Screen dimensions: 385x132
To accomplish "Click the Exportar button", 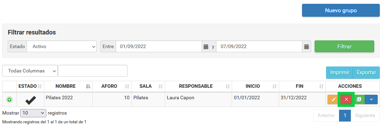I will [x=366, y=73].
